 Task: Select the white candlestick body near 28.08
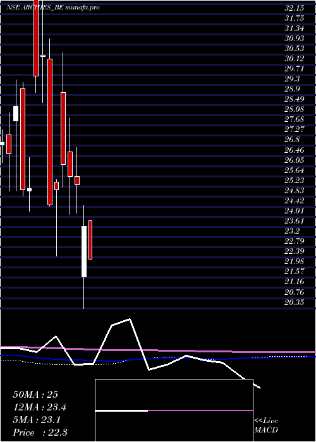(16, 114)
